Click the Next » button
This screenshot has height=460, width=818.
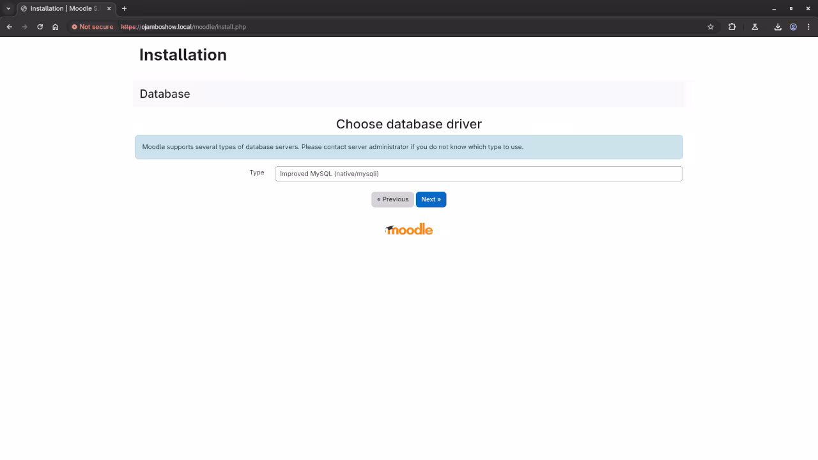tap(431, 199)
